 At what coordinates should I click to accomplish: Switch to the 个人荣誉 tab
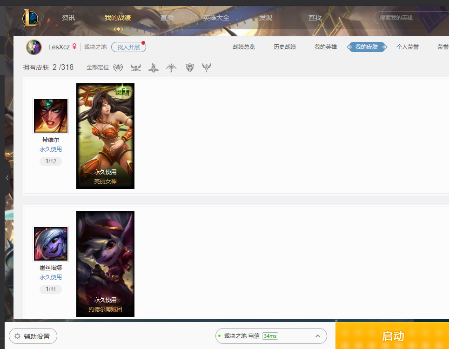point(408,47)
